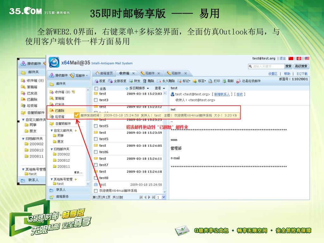Tick the 全选 select-all checkbox
Image resolution: width=324 pixels, height=243 pixels.
tap(96, 89)
